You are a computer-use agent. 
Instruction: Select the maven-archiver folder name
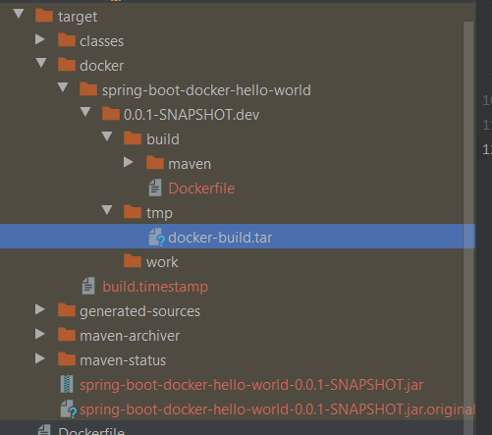tap(130, 336)
